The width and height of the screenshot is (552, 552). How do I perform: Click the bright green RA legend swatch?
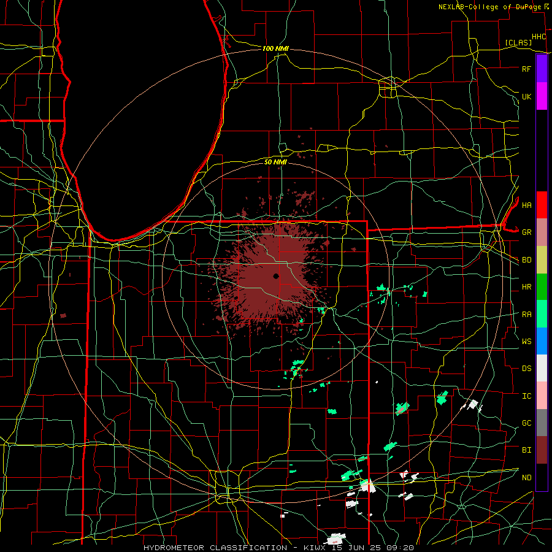click(x=542, y=314)
